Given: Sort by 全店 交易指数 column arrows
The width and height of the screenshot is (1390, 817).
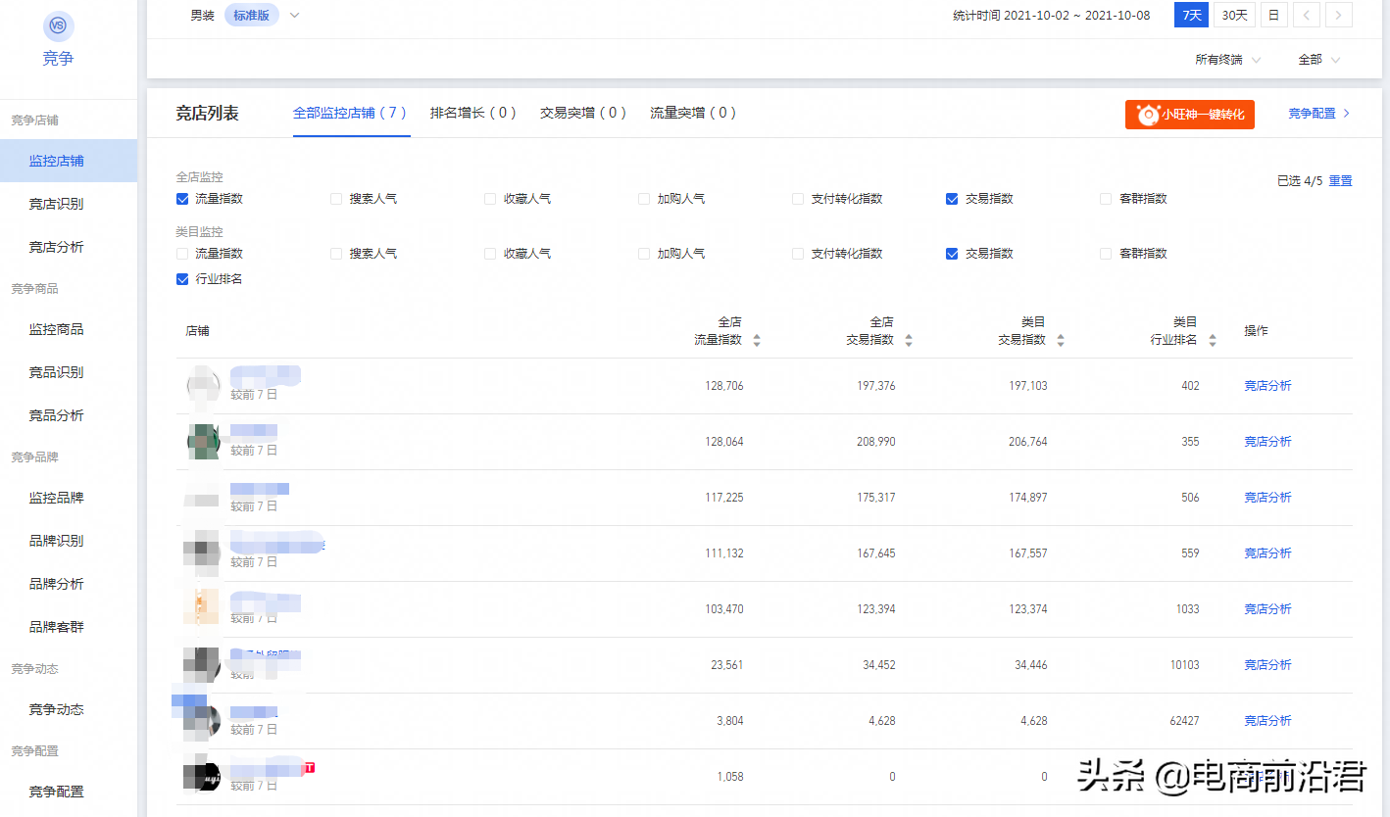Looking at the screenshot, I should coord(909,340).
